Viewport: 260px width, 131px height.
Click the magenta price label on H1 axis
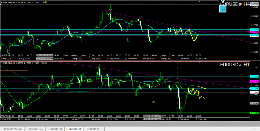(254, 81)
